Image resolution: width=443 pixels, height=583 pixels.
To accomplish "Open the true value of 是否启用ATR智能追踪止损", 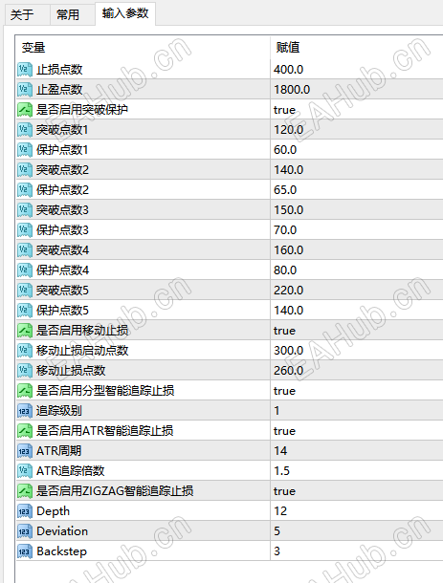I will click(x=284, y=431).
